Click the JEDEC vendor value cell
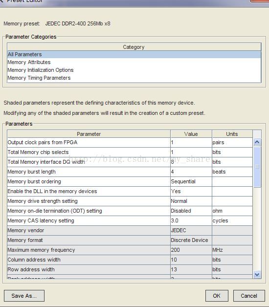Viewport: 269px width, 307px height. (x=191, y=231)
